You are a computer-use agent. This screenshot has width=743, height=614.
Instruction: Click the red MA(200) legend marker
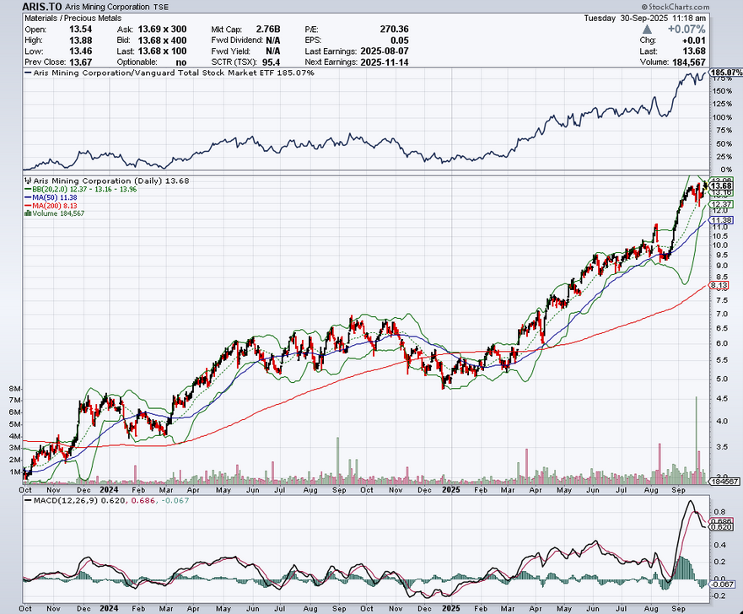[x=29, y=205]
